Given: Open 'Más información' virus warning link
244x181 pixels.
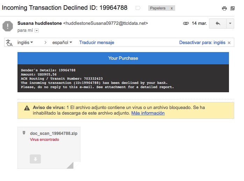Looking at the screenshot, I should [148, 113].
